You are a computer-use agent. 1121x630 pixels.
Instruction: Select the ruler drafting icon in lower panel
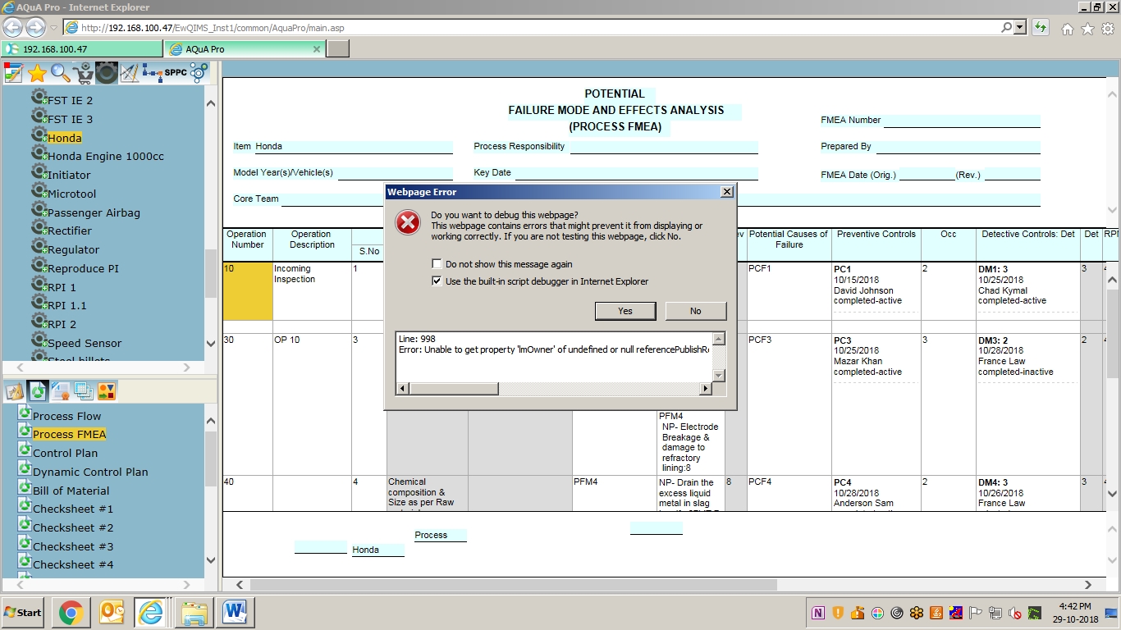pos(14,391)
